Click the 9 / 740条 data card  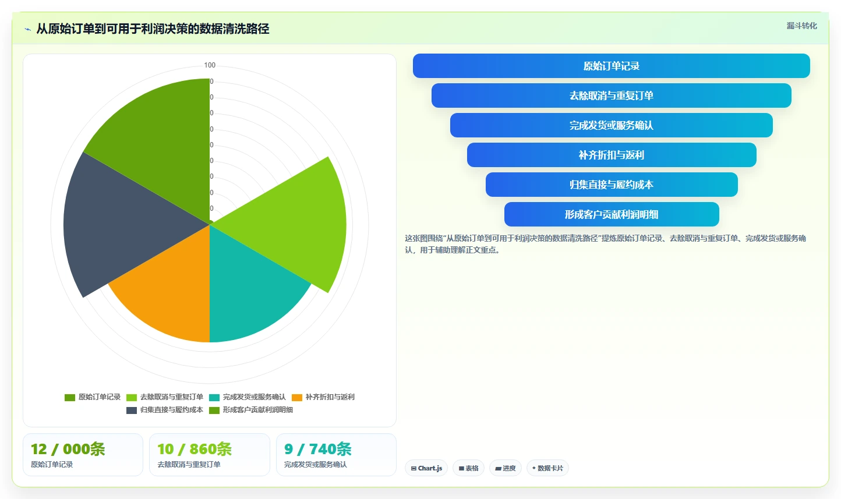[336, 455]
